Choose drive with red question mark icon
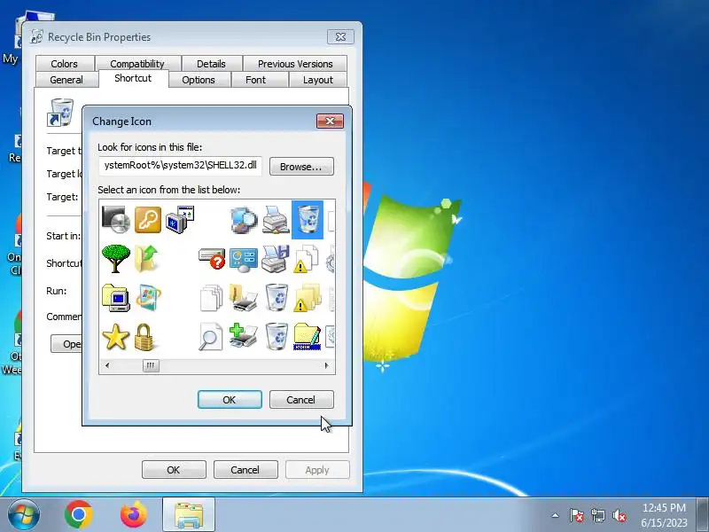 pyautogui.click(x=212, y=259)
